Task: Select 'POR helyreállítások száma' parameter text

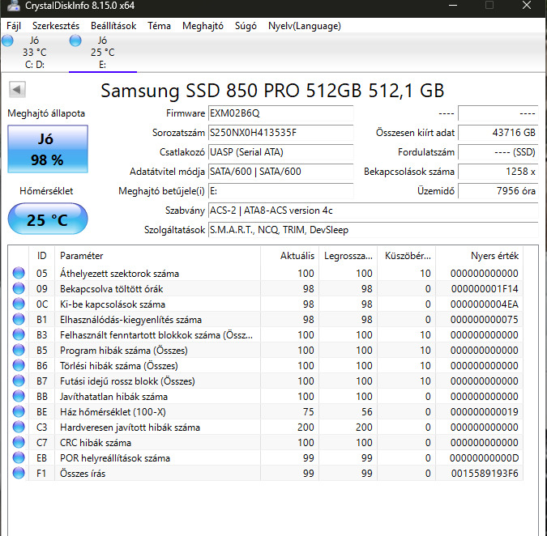Action: [x=115, y=458]
